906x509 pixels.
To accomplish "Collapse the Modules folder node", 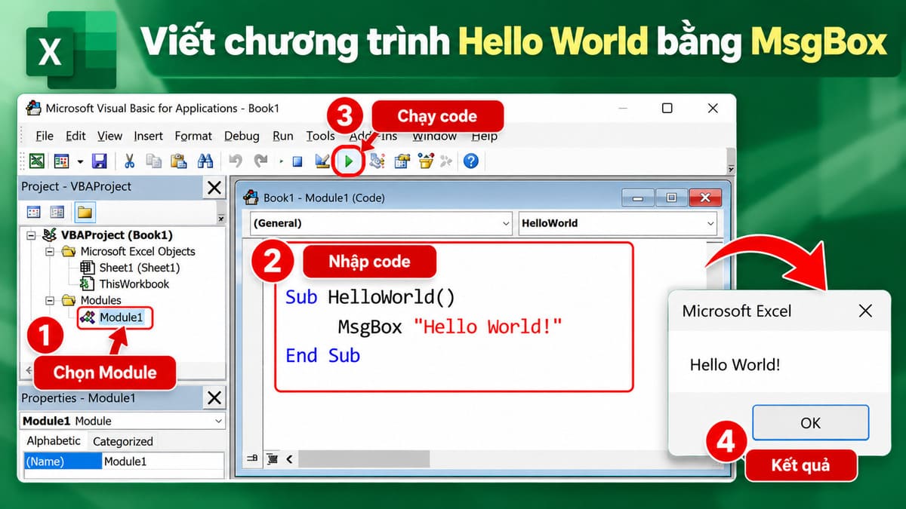I will point(51,300).
